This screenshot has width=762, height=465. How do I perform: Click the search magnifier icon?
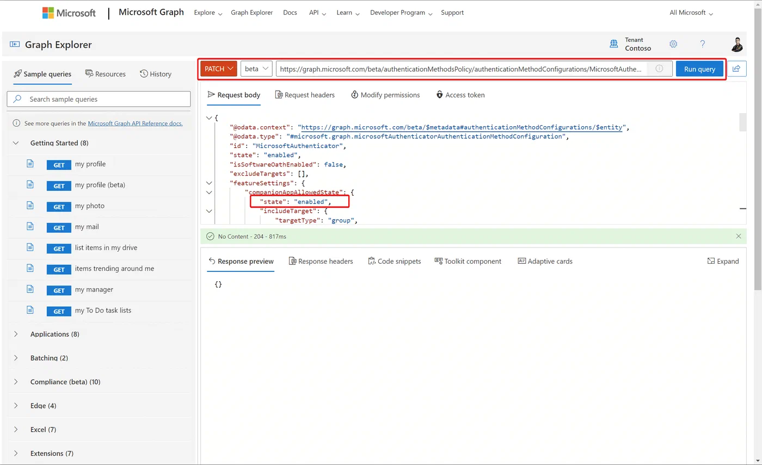pyautogui.click(x=17, y=99)
